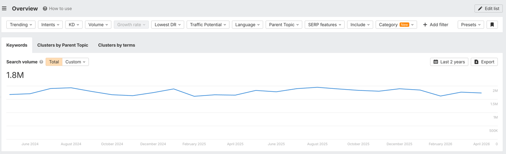Expand the SERP features filter
This screenshot has width=506, height=154.
[x=325, y=25]
